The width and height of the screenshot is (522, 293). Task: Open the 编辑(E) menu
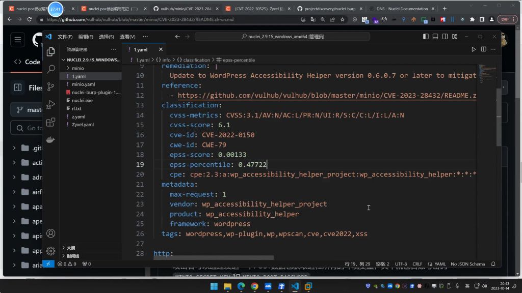[86, 37]
